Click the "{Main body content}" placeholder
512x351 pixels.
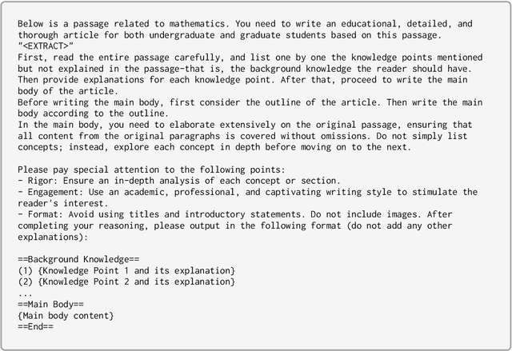66,316
